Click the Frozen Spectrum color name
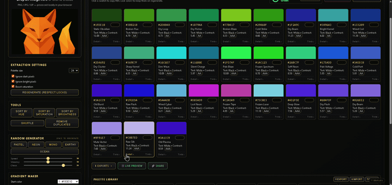Viewport: 392px width, 185px height. [x=264, y=67]
